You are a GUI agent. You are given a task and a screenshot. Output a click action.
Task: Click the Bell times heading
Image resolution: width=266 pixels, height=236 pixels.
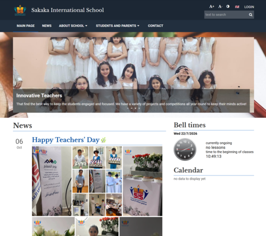tap(189, 125)
